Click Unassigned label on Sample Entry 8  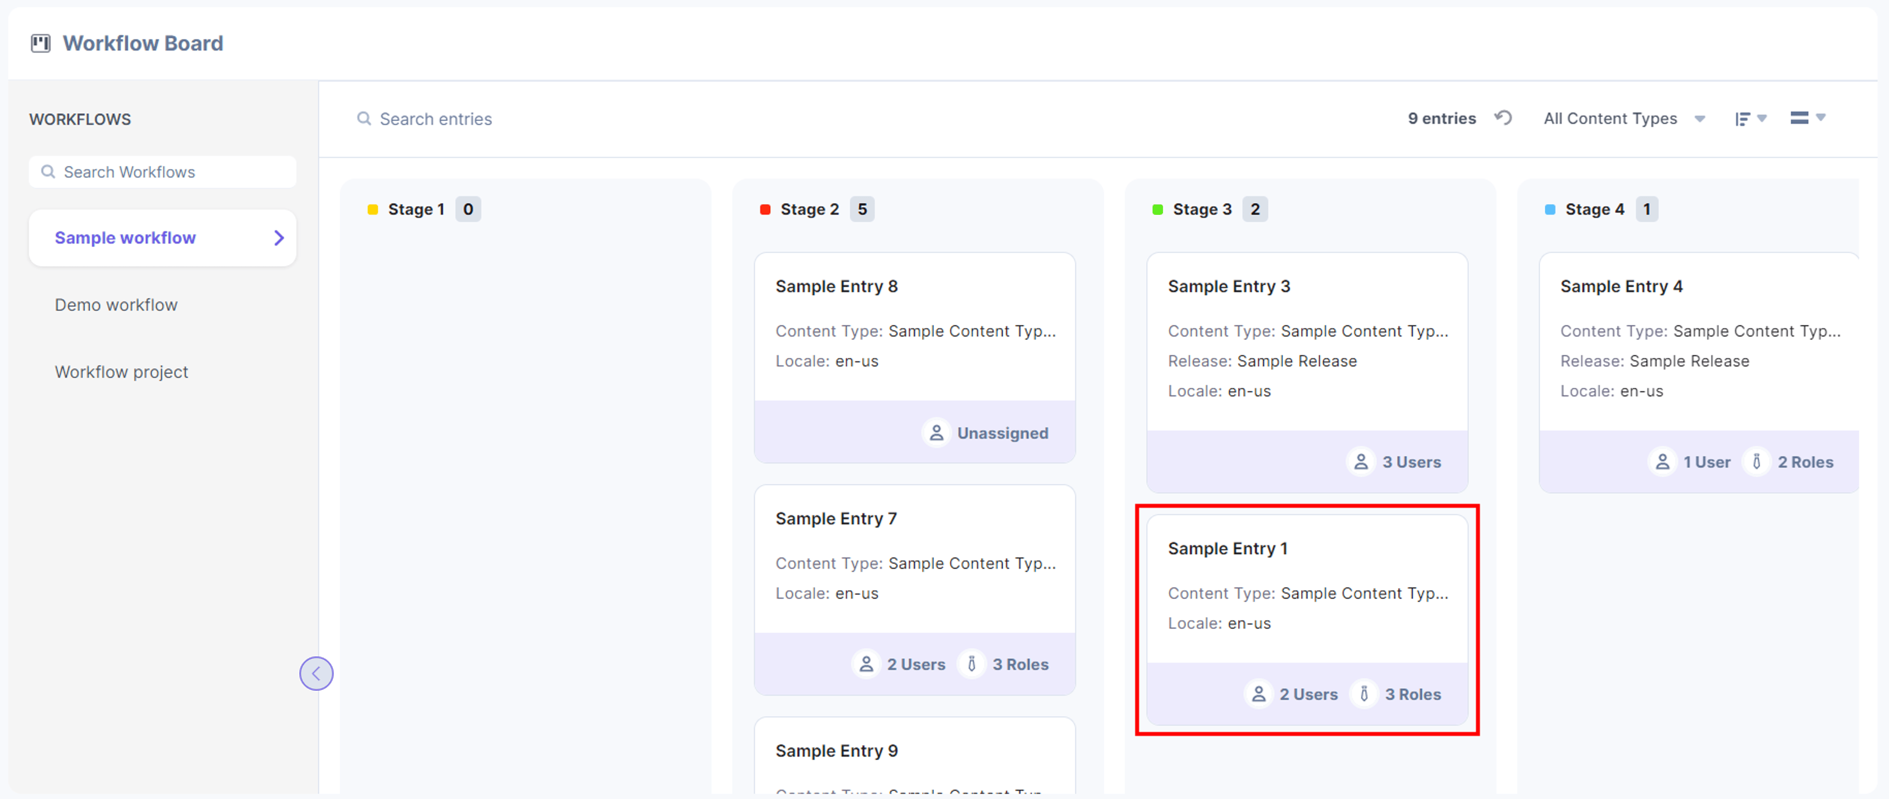coord(1003,433)
